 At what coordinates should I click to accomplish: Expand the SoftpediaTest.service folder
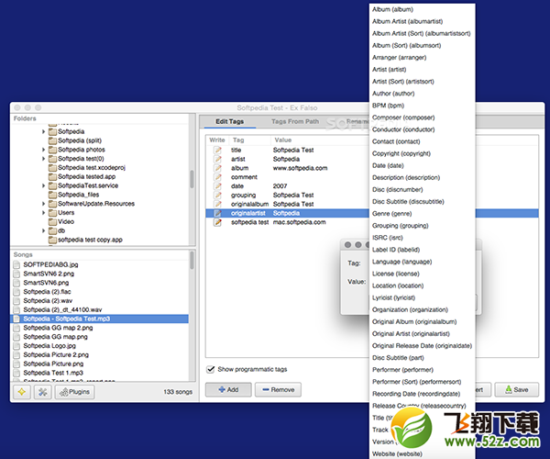(43, 185)
